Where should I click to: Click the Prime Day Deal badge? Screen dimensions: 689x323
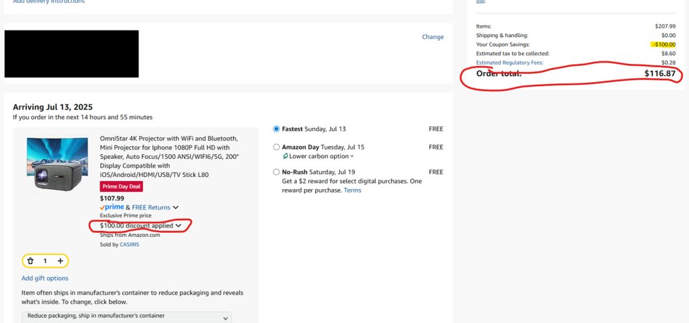pos(121,186)
